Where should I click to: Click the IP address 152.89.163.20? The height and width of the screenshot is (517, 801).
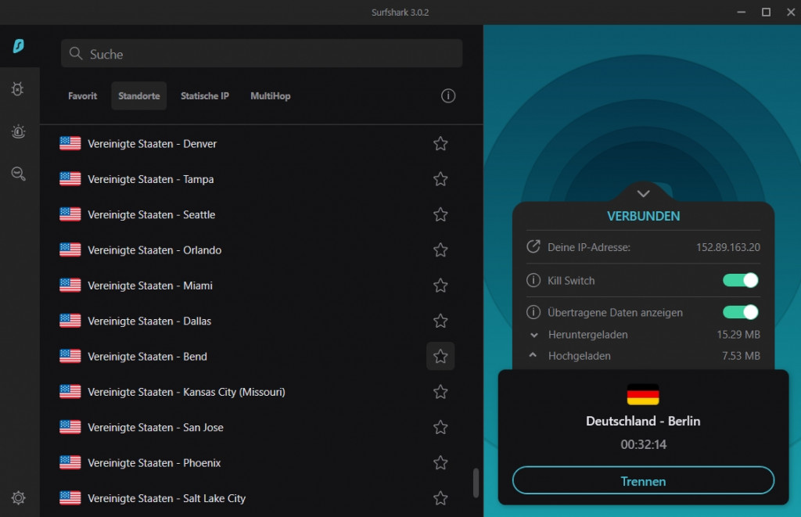(728, 246)
